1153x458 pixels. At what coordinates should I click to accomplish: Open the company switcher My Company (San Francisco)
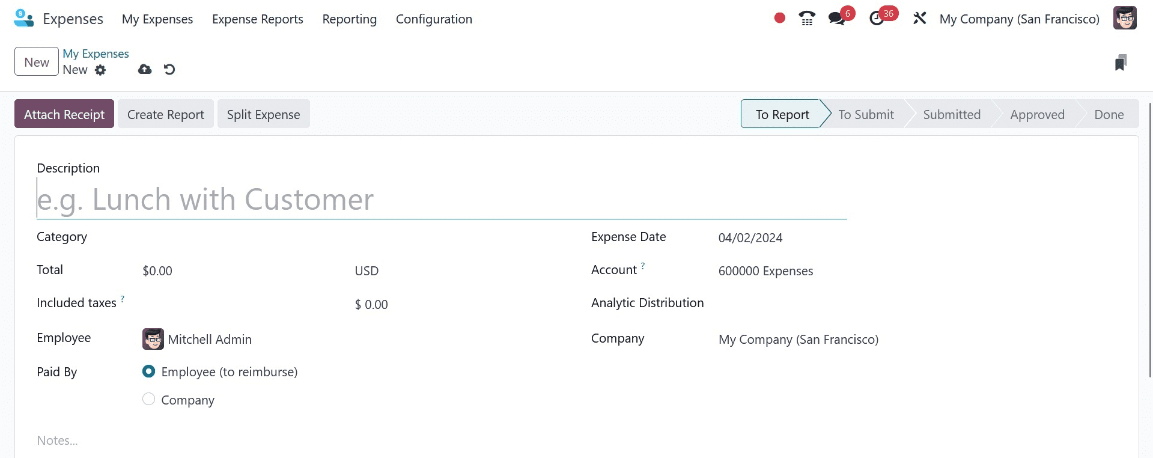(x=1019, y=19)
